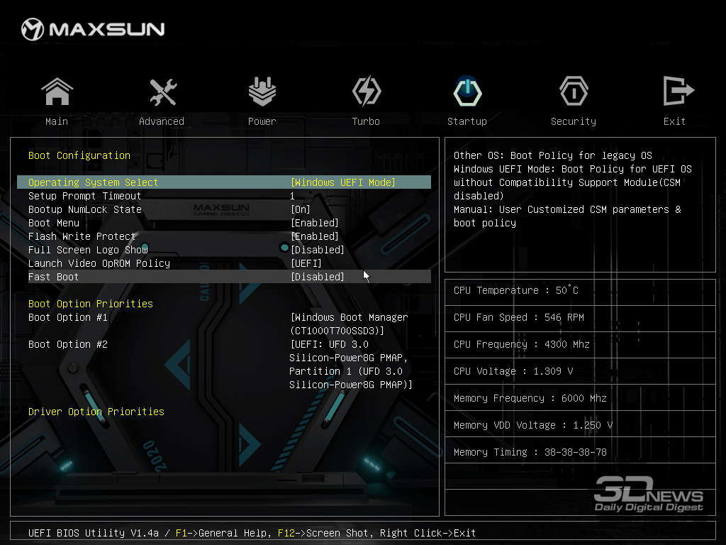Switch to the Advanced tab label
726x545 pixels.
(162, 121)
